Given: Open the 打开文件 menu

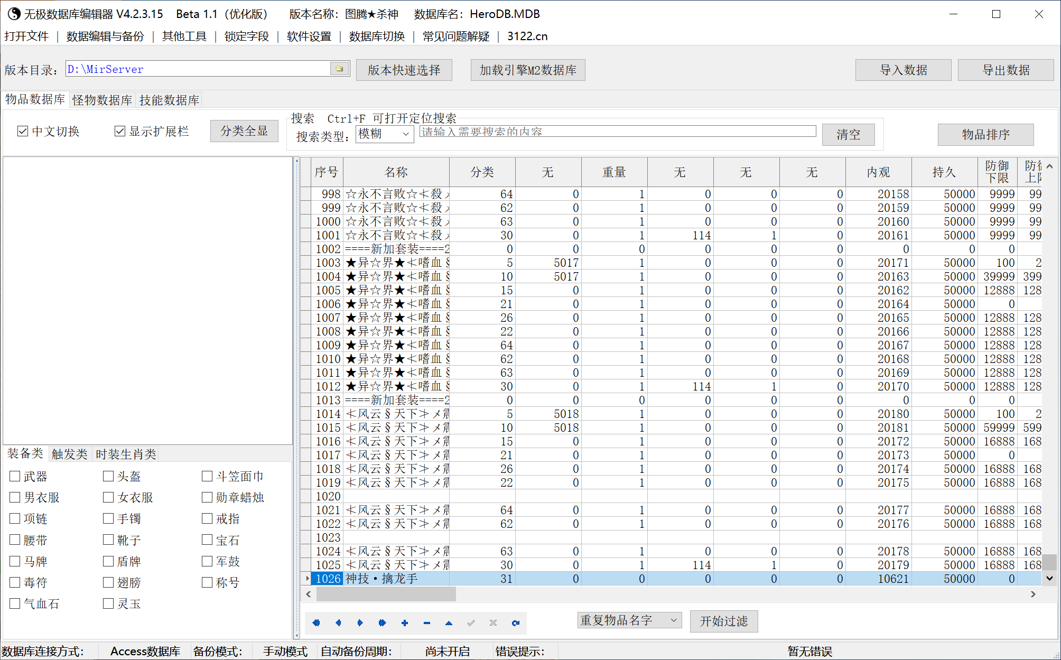Looking at the screenshot, I should click(26, 36).
